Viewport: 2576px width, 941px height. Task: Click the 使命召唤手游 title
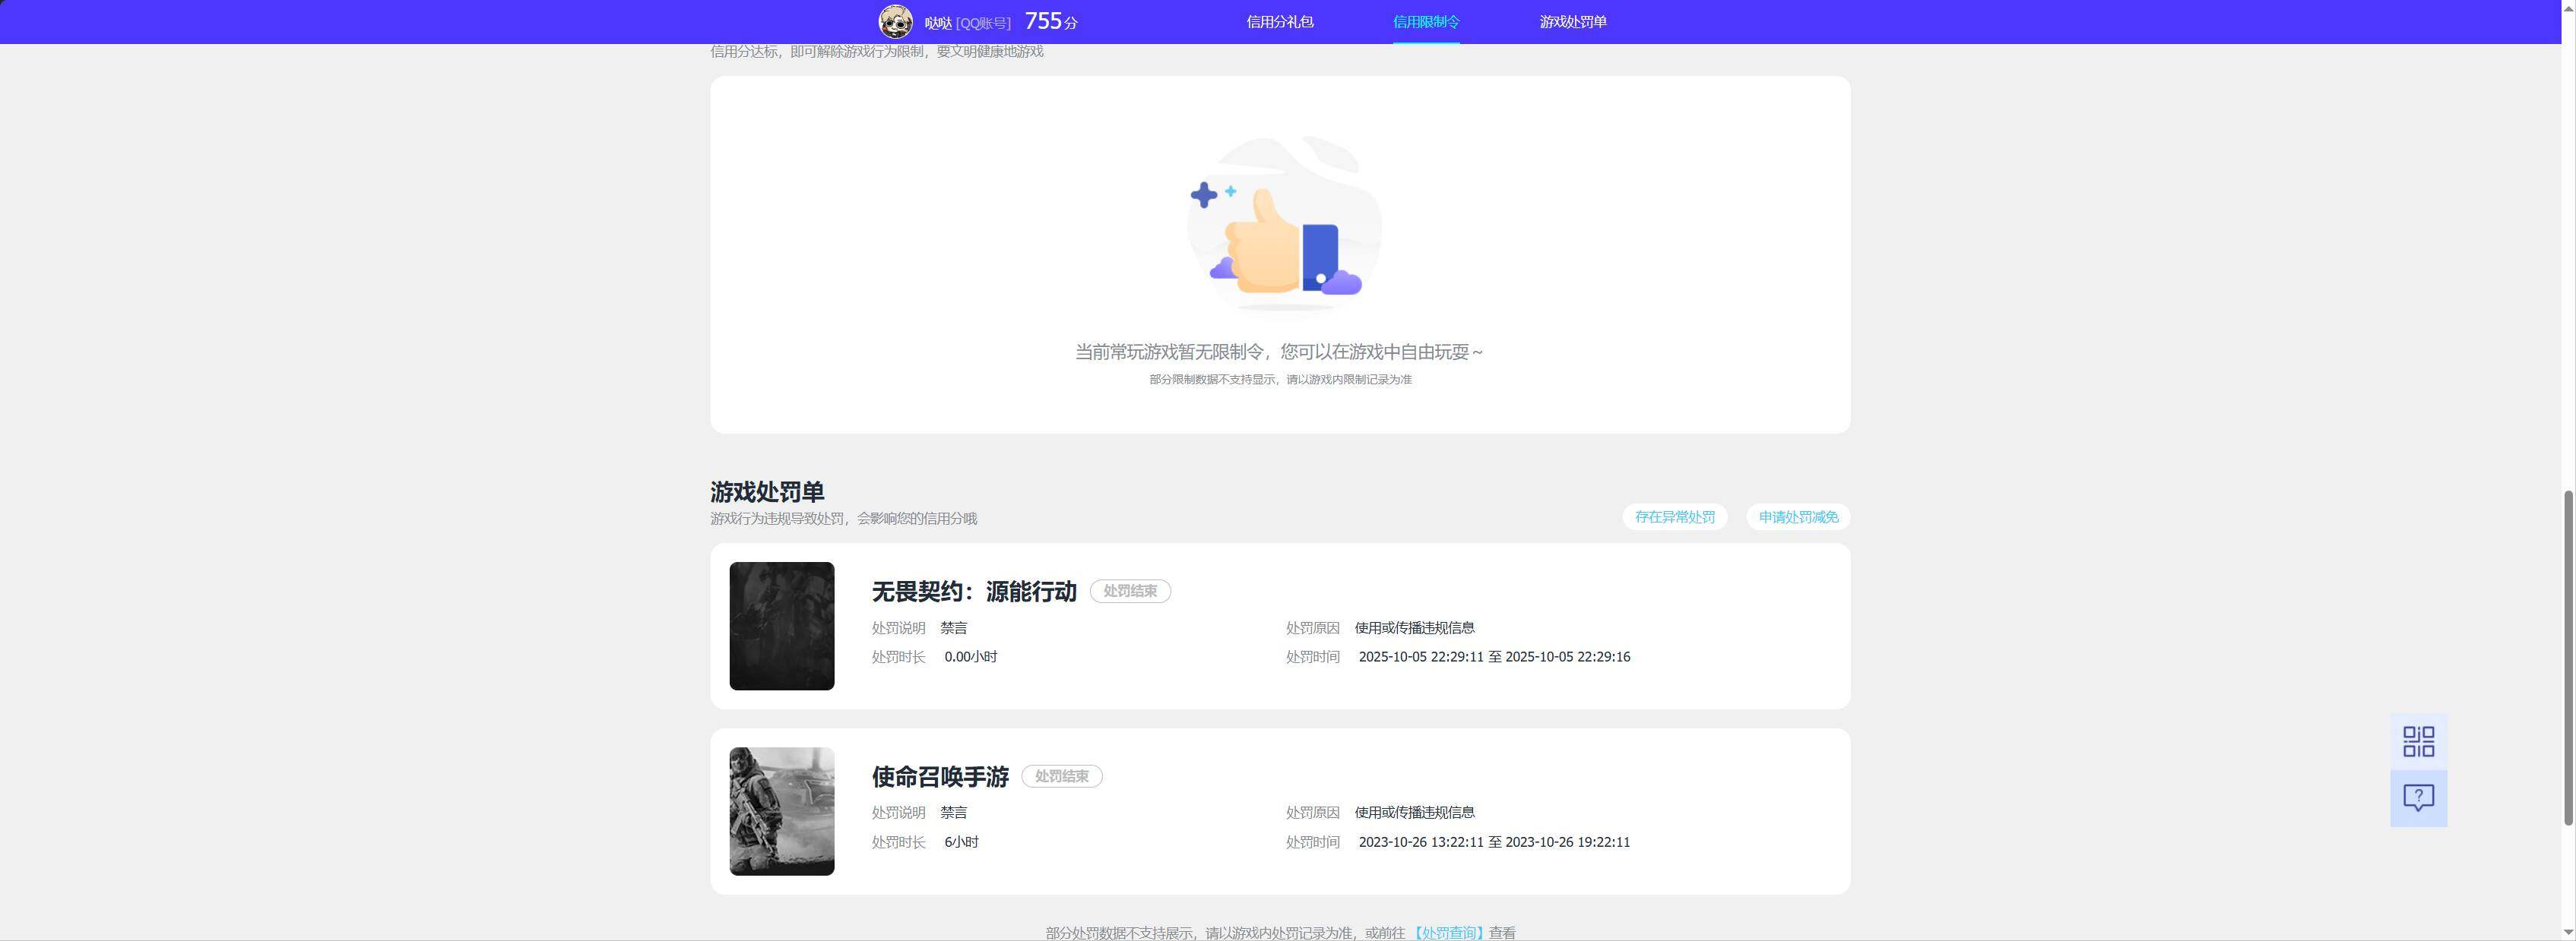(x=940, y=776)
